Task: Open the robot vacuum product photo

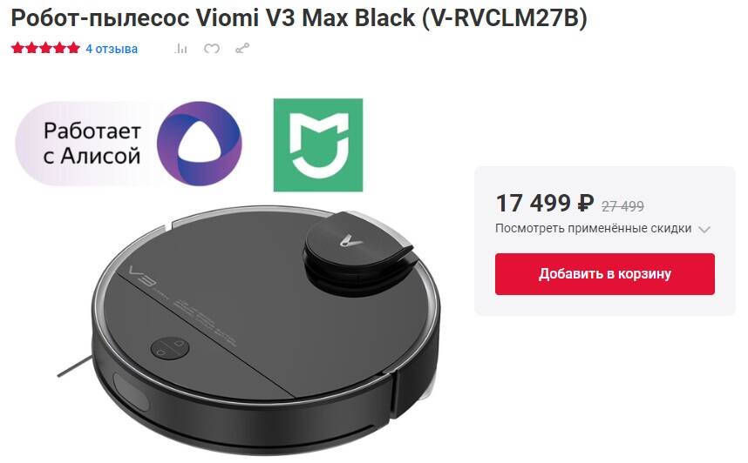Action: coord(265,329)
